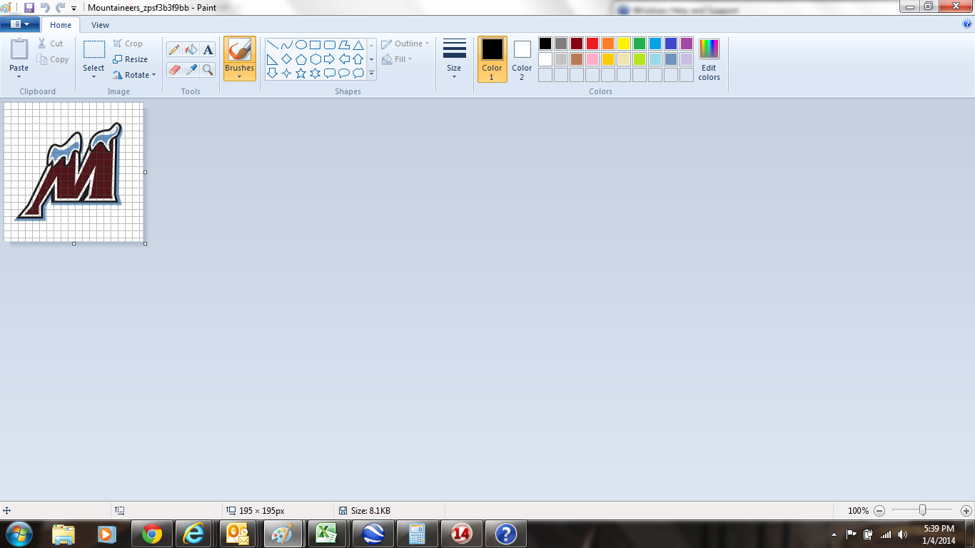975x548 pixels.
Task: Pick the Color picker eyedropper tool
Action: click(191, 69)
